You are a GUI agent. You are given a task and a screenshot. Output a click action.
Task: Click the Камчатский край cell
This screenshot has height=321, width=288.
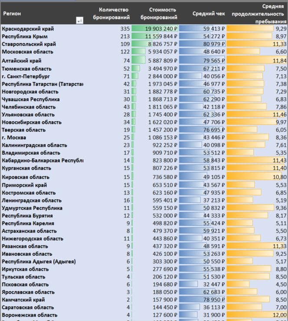[x=23, y=300]
